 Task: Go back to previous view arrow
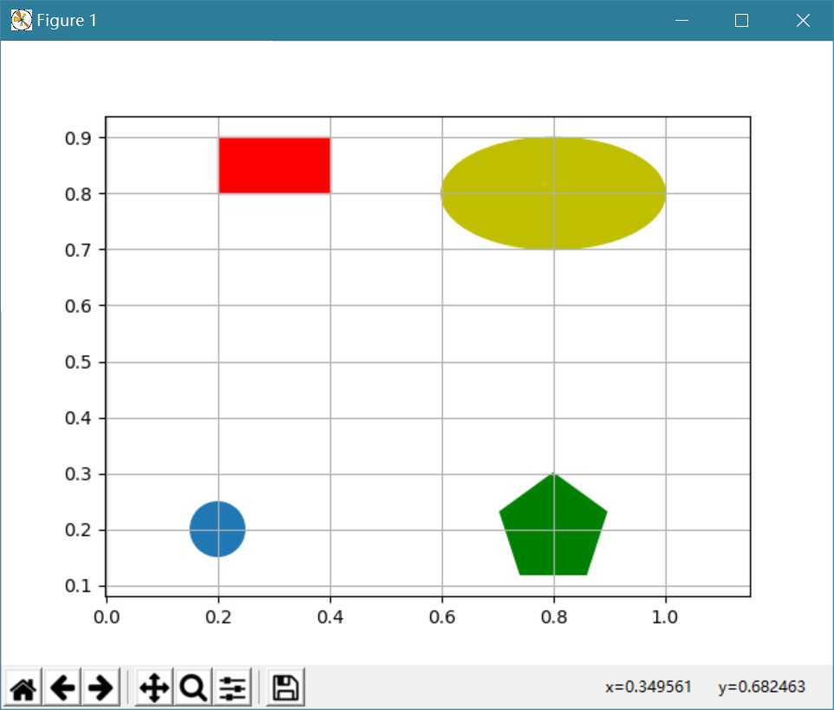[62, 687]
